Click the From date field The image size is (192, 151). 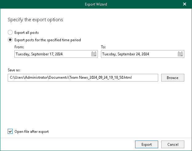[x=52, y=54]
